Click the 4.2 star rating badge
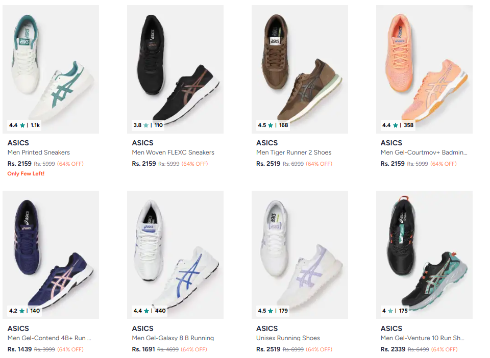This screenshot has height=358, width=490. 24,311
